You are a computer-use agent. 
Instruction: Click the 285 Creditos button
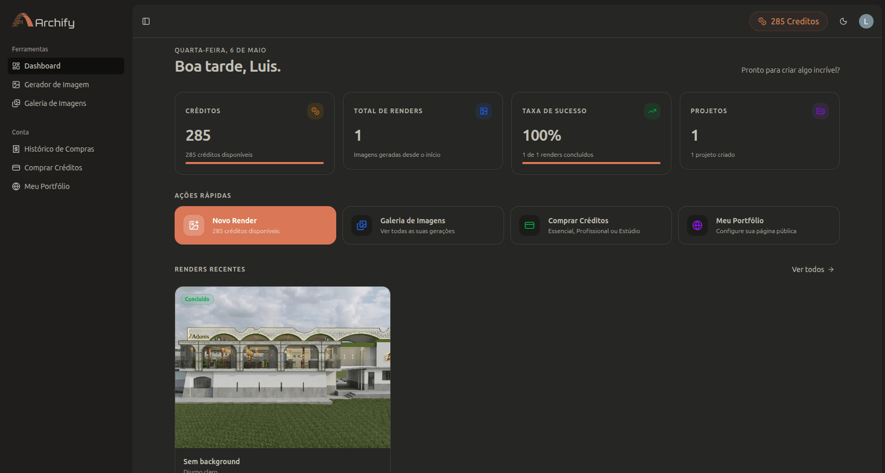[788, 21]
